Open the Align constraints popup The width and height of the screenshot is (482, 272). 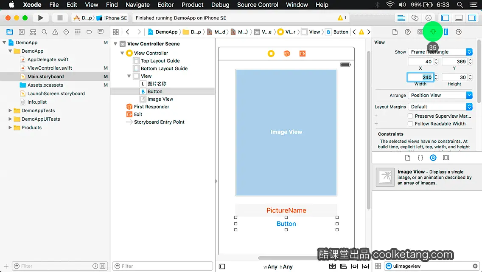(343, 266)
